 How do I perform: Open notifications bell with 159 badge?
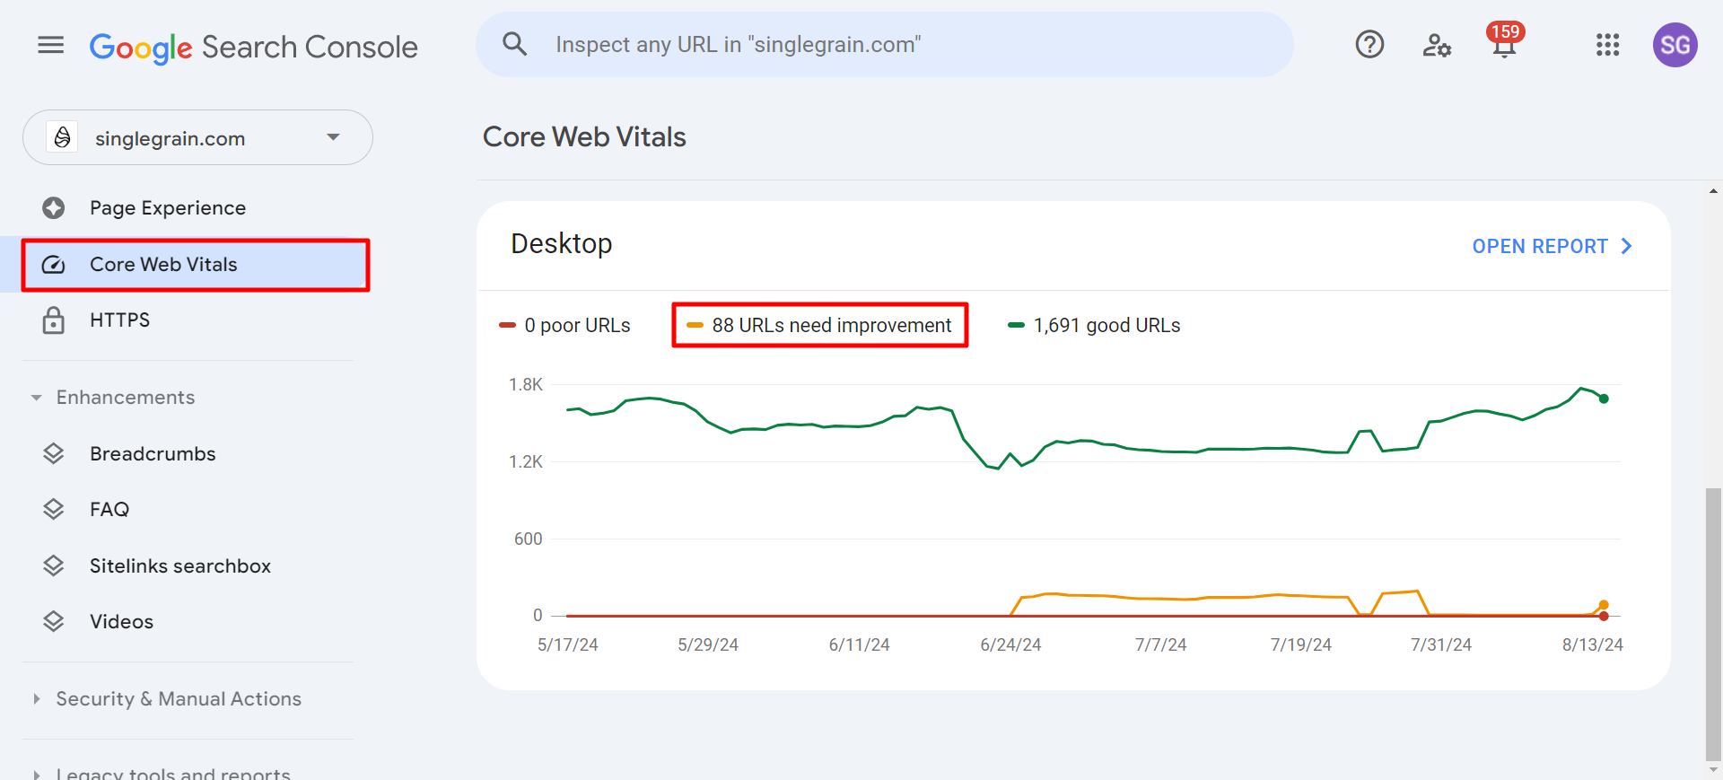click(1505, 41)
